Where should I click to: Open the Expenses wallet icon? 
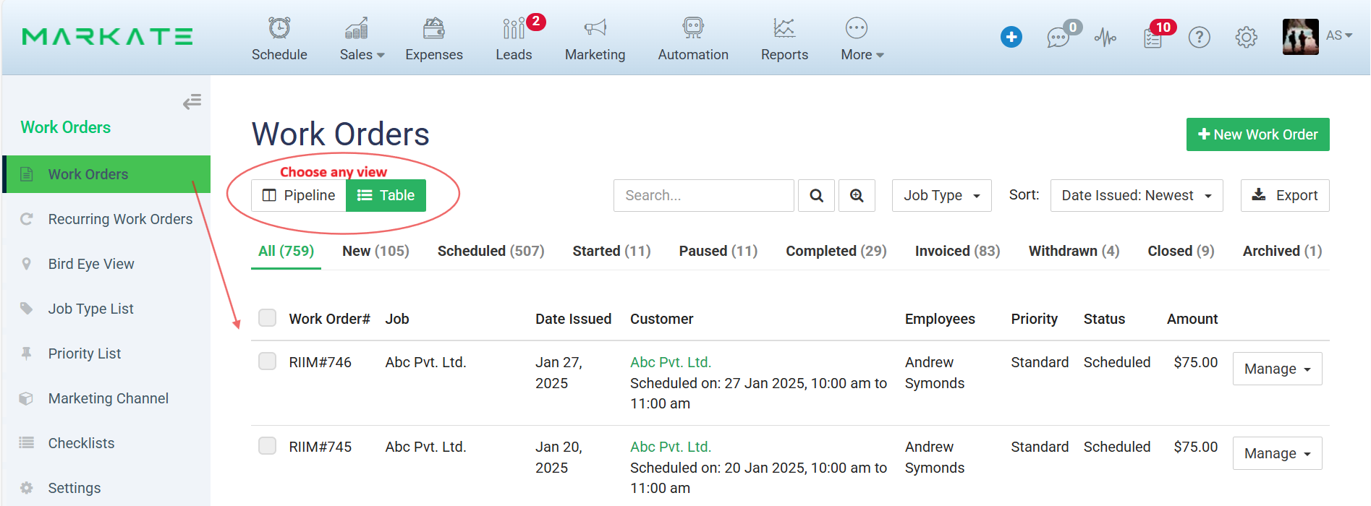pyautogui.click(x=433, y=28)
